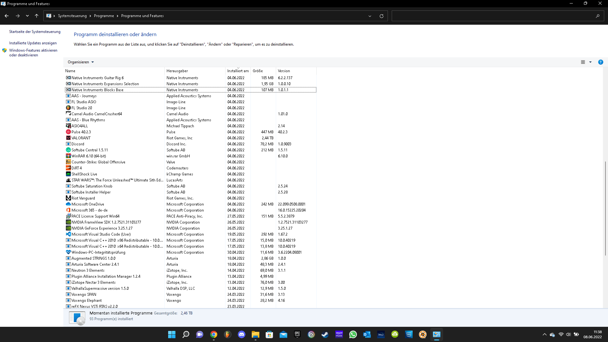Sort list by Installiert am column header
Screen dimensions: 608x342
pyautogui.click(x=238, y=71)
